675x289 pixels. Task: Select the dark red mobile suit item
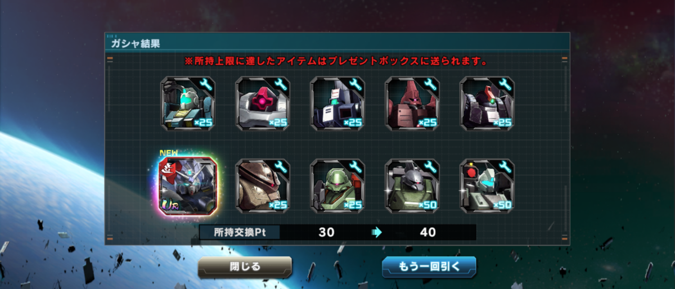[x=412, y=104]
